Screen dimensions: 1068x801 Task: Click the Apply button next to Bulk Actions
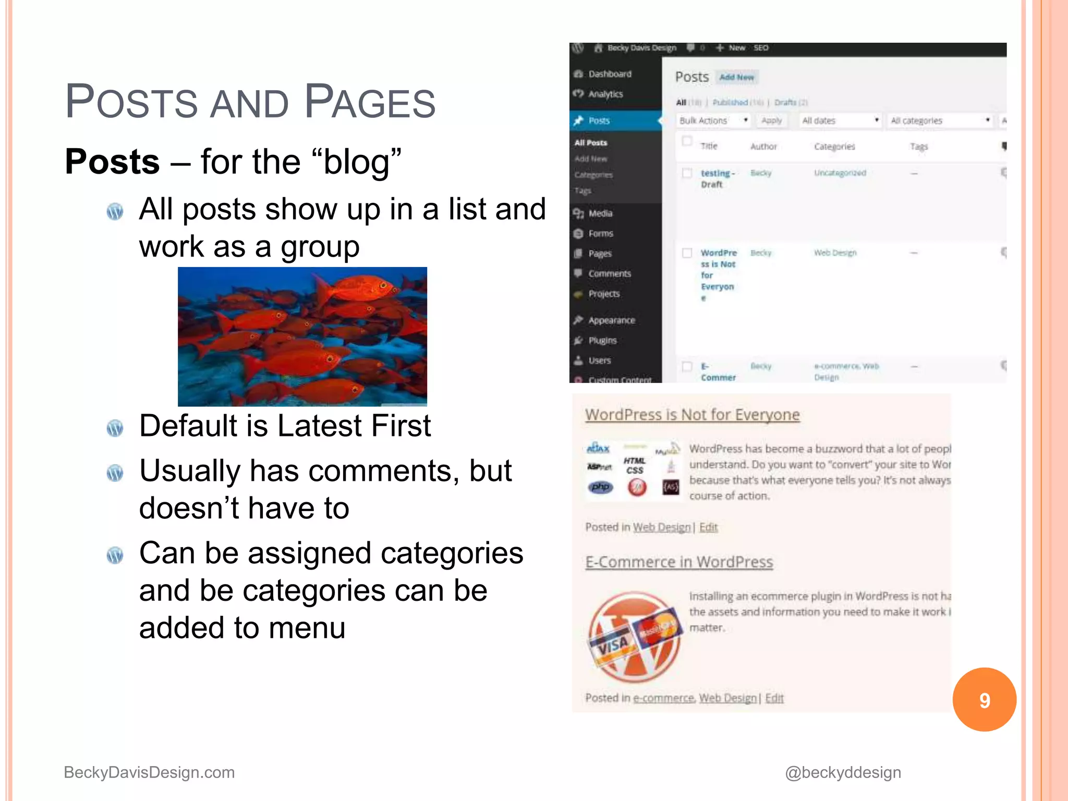[x=771, y=120]
